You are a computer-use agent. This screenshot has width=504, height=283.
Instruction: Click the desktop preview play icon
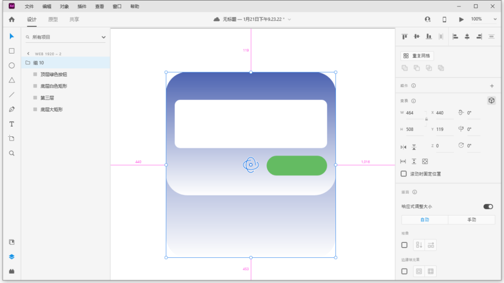[461, 19]
